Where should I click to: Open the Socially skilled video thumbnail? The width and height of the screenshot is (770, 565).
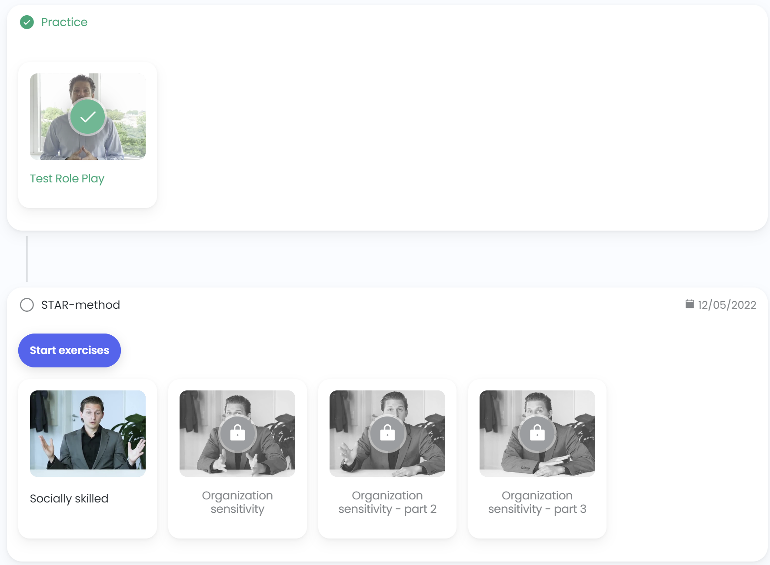[x=88, y=433]
